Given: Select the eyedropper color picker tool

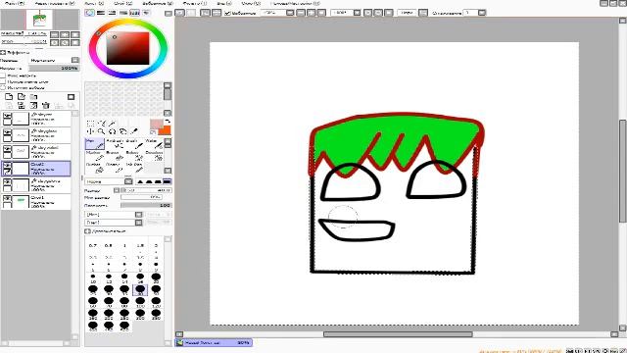Looking at the screenshot, I should click(134, 131).
